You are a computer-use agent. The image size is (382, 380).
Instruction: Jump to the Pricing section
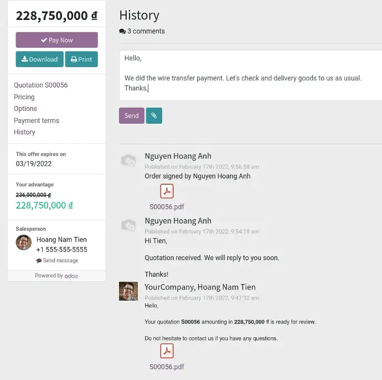[x=24, y=97]
